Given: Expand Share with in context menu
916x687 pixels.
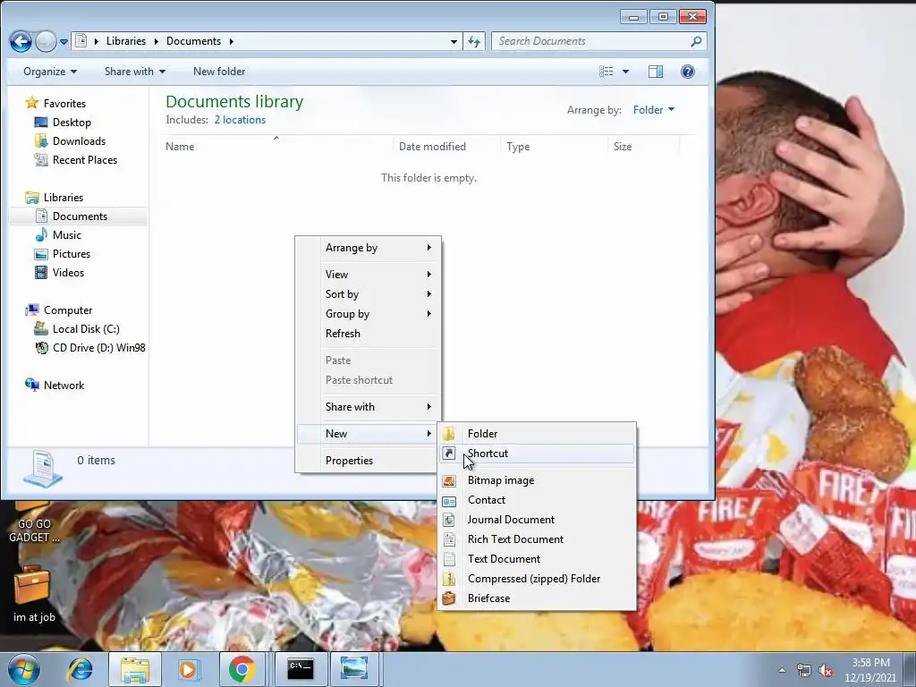Looking at the screenshot, I should (x=368, y=407).
